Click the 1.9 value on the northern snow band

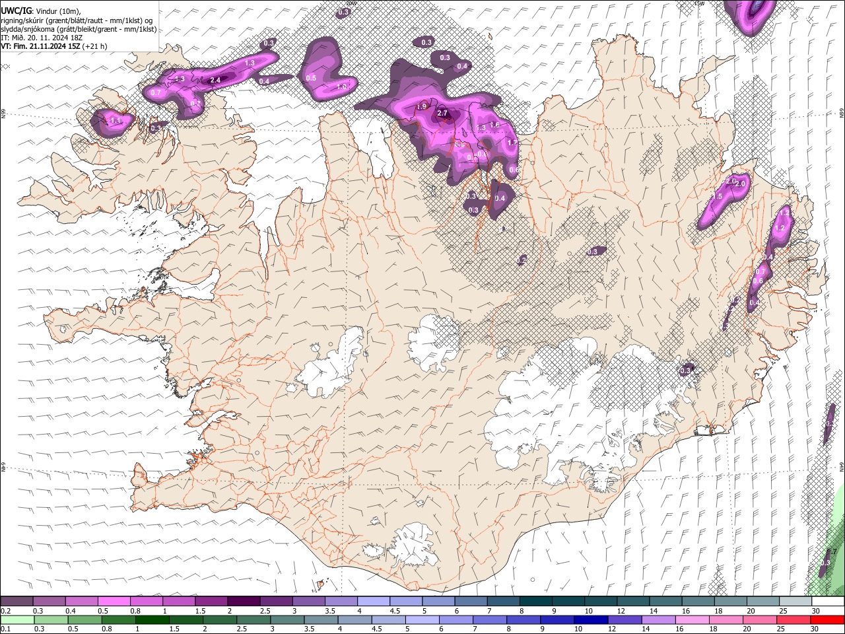[422, 106]
